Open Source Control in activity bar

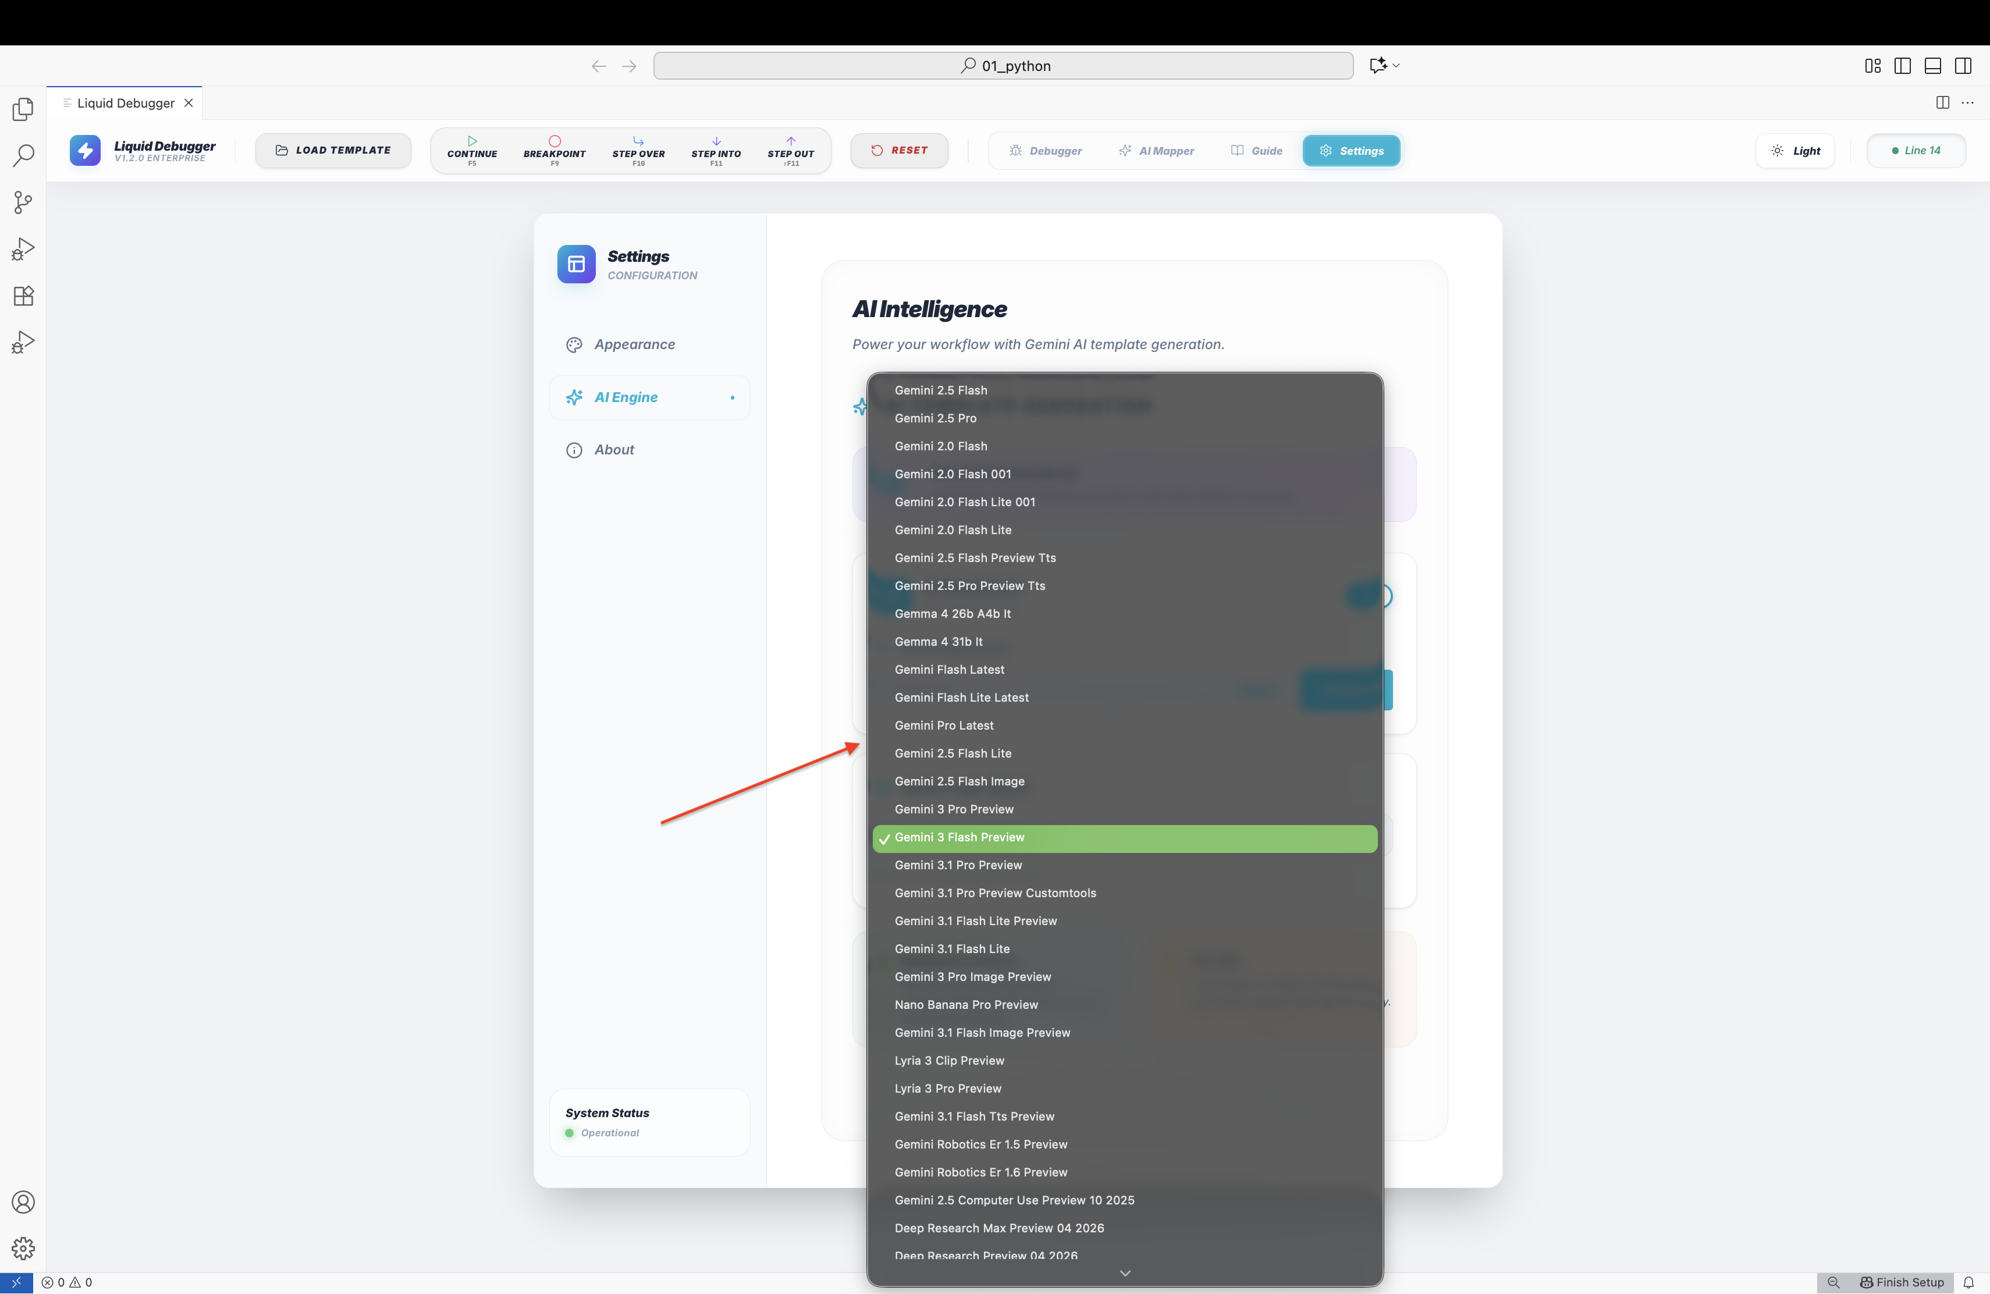coord(23,202)
